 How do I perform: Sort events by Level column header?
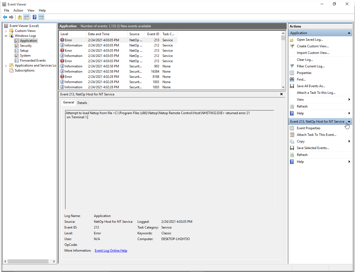tap(73, 34)
